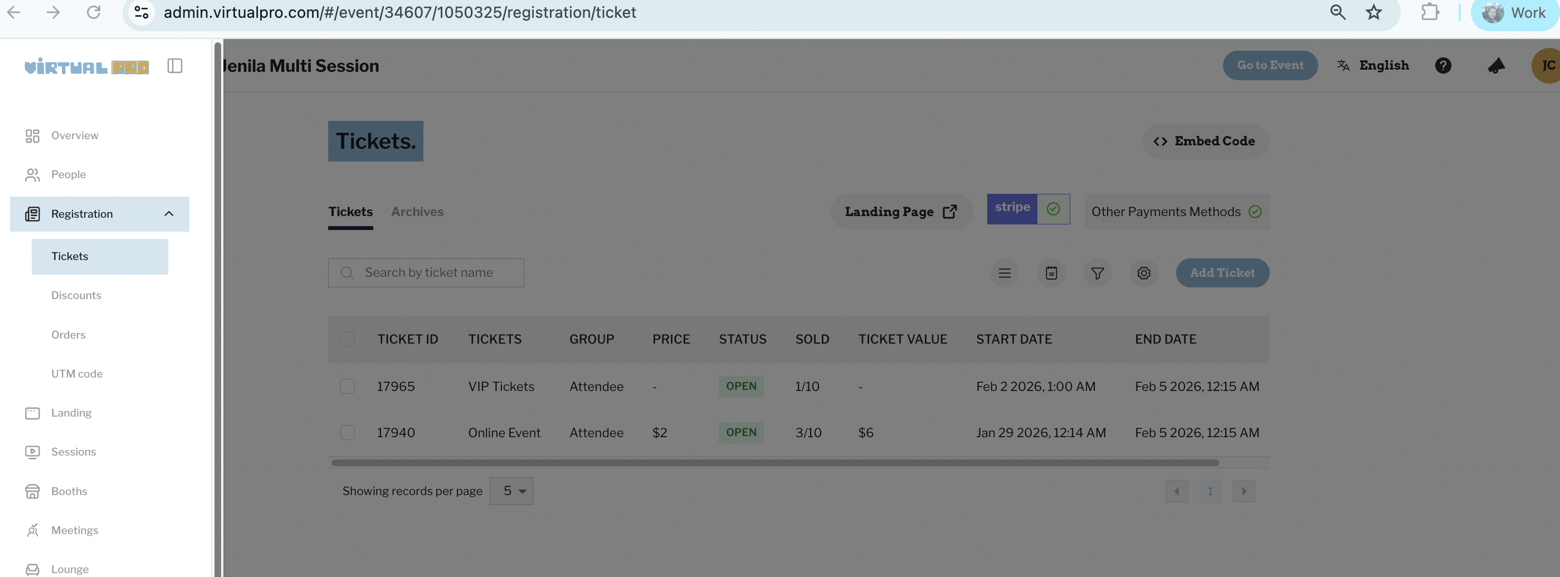Open Other Payments Methods
This screenshot has width=1560, height=577.
[1176, 212]
